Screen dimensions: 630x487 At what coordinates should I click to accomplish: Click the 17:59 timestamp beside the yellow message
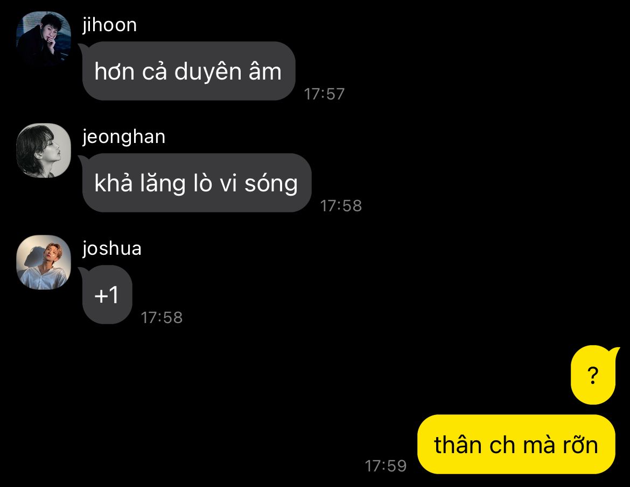386,465
